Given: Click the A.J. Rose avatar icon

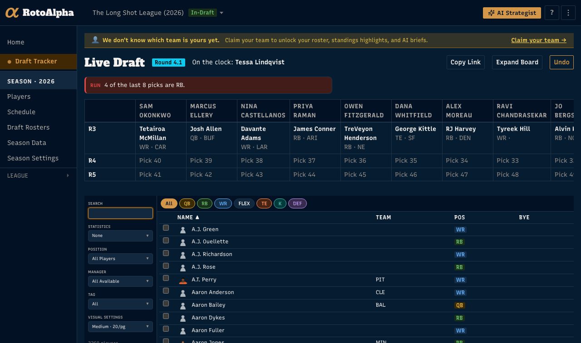Looking at the screenshot, I should coord(183,267).
